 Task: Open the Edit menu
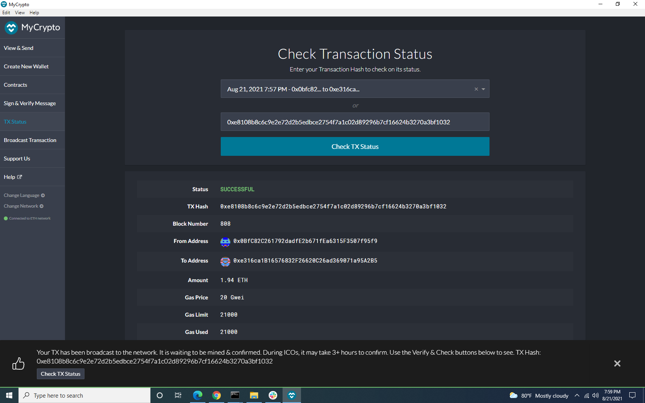(x=6, y=12)
